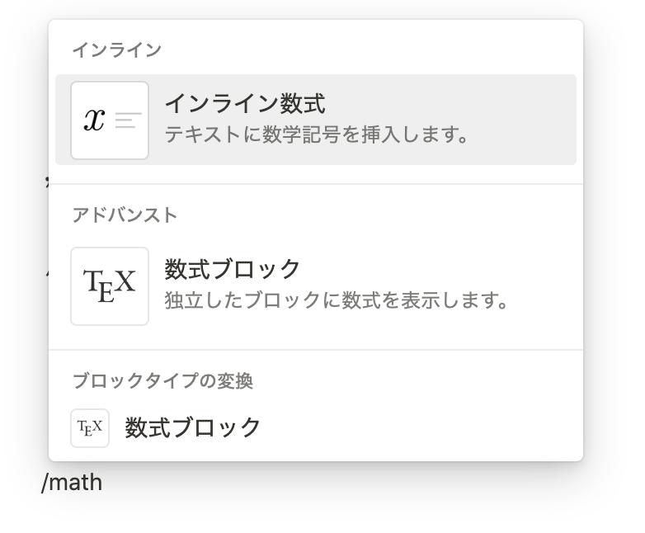Click the テキストに数学記号を挿入します description
Image resolution: width=645 pixels, height=533 pixels.
click(x=317, y=134)
